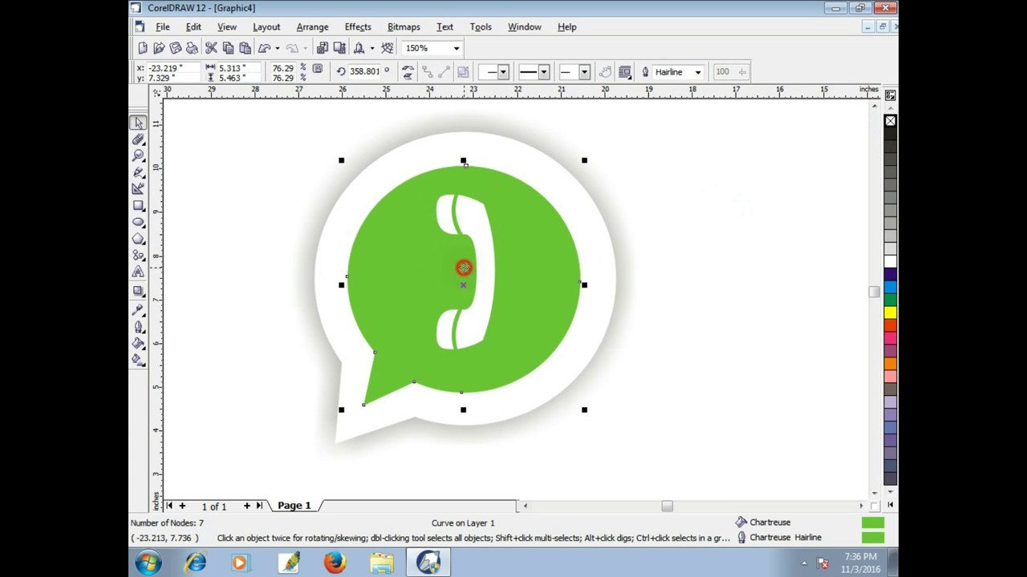The width and height of the screenshot is (1027, 577).
Task: Click the Mirror buttons in property bar
Action: pos(408,72)
